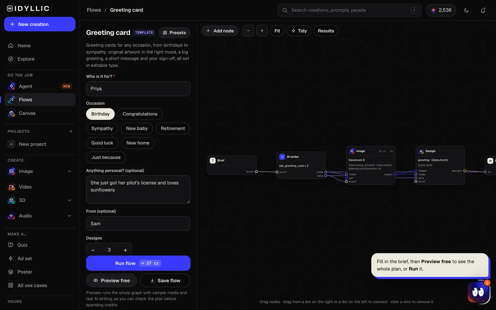Focus the search creations box
Viewport: 496px width, 310px height.
tap(350, 10)
